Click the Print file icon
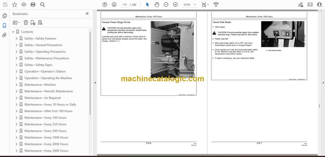 coord(33,5)
